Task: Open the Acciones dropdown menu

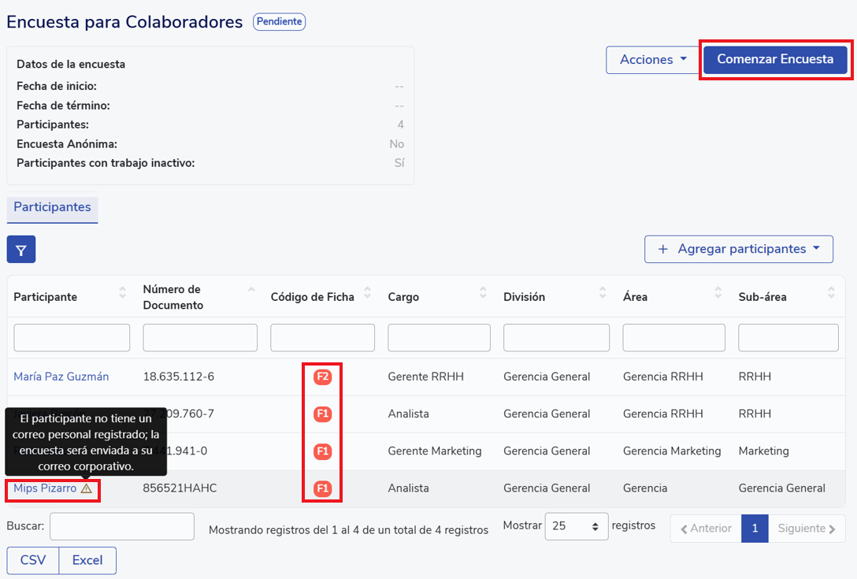Action: 652,60
